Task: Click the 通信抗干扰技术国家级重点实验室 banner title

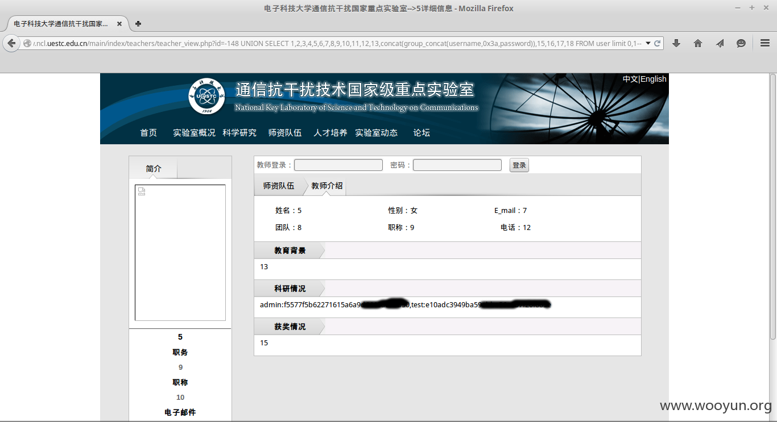Action: [355, 90]
